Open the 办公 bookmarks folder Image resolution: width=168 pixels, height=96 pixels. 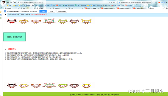coord(21,5)
